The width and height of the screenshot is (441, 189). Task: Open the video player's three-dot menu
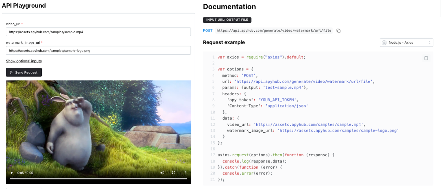(x=185, y=173)
